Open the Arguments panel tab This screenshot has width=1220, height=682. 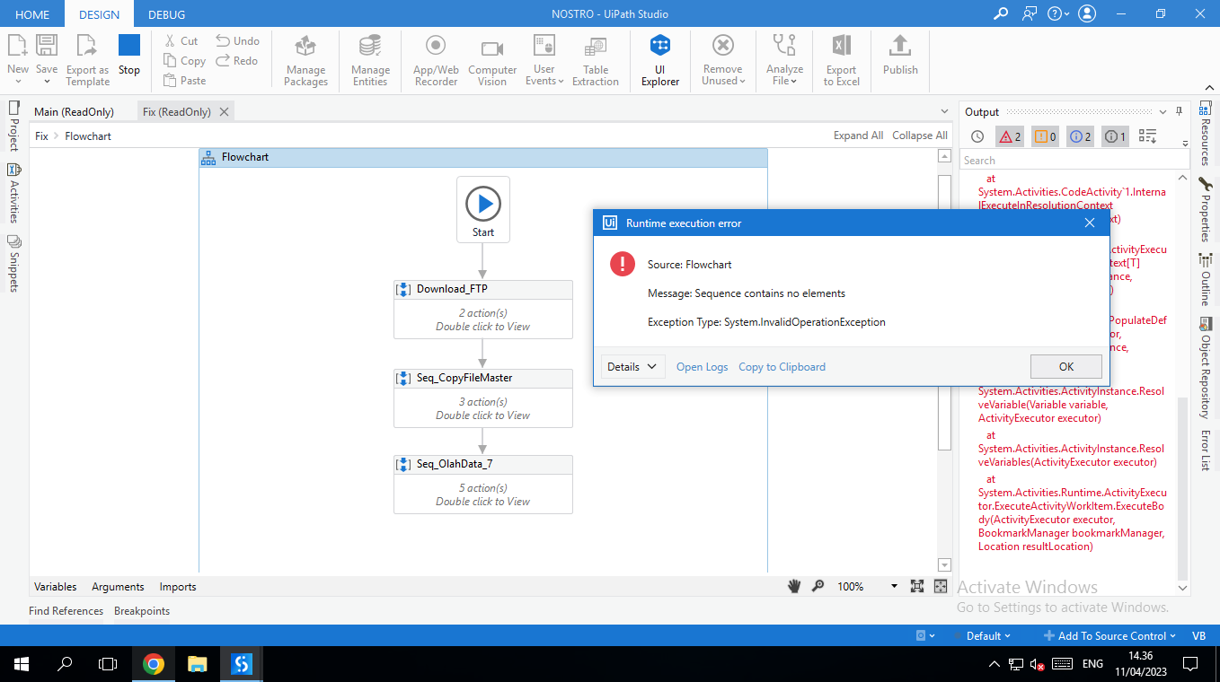coord(118,586)
